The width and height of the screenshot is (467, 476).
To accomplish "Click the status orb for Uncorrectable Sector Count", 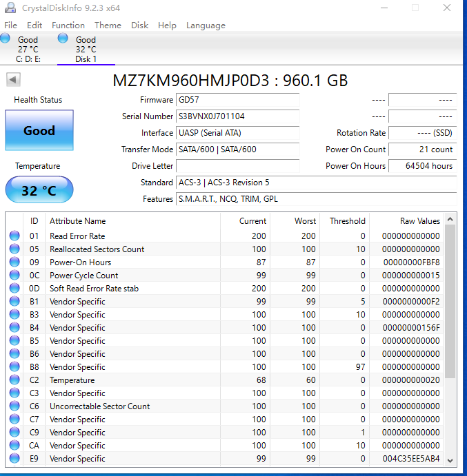I will (14, 406).
